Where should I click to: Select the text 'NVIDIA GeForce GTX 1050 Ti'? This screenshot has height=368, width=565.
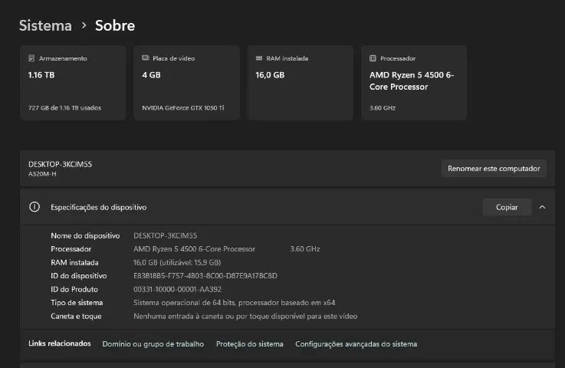click(x=183, y=108)
